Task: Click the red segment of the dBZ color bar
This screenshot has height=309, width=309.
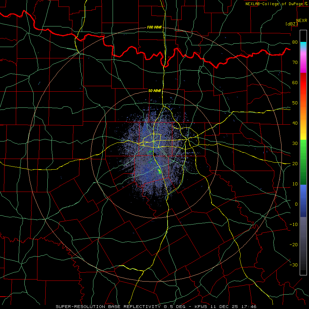Action: (303, 82)
